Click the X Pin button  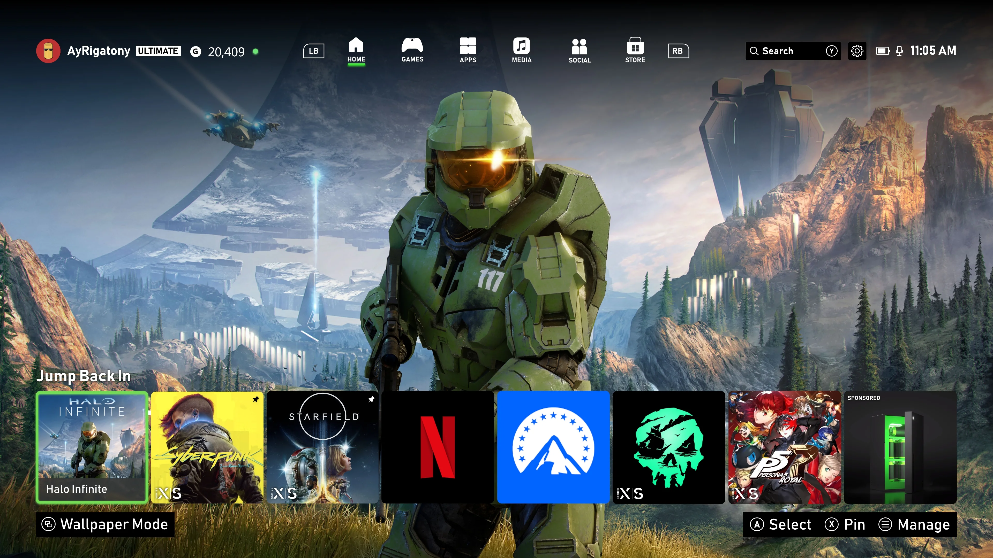[845, 524]
